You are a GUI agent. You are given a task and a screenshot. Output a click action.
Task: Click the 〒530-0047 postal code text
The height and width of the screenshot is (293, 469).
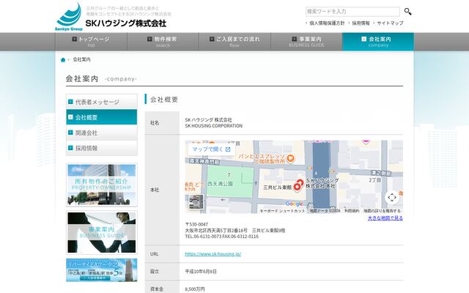[x=196, y=224]
